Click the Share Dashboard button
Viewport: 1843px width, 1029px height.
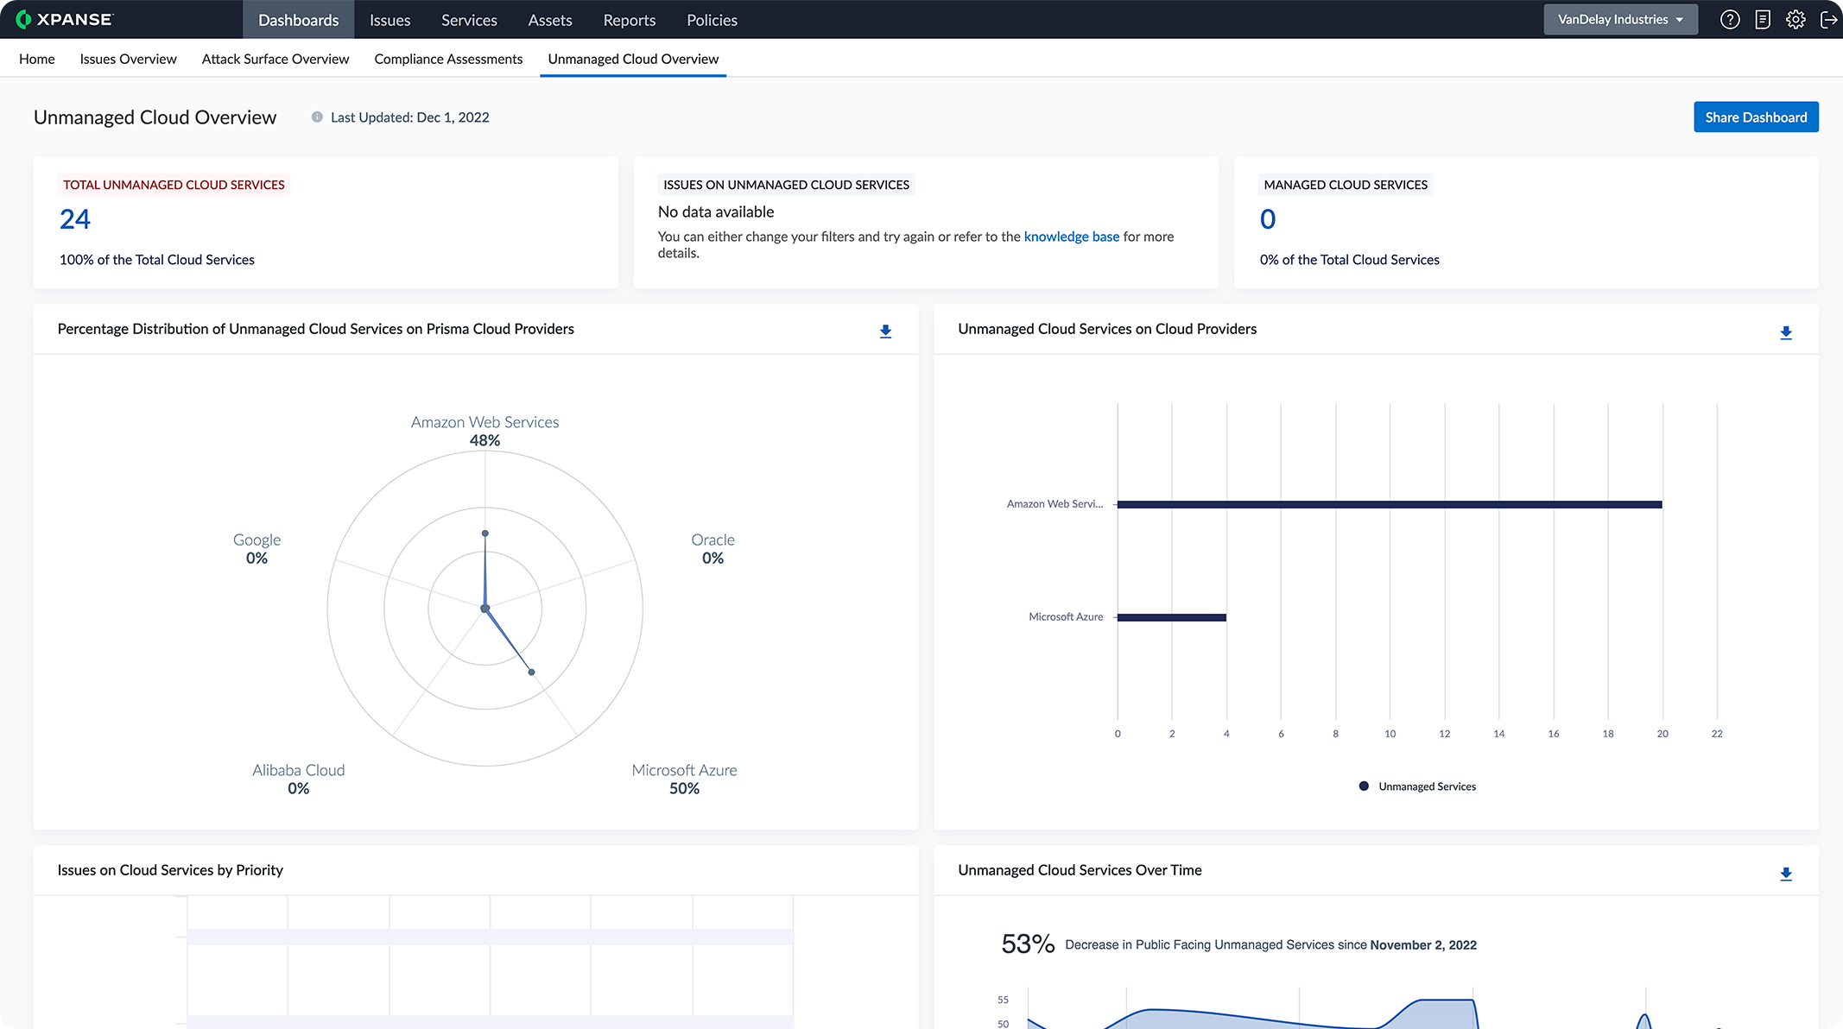[1755, 117]
